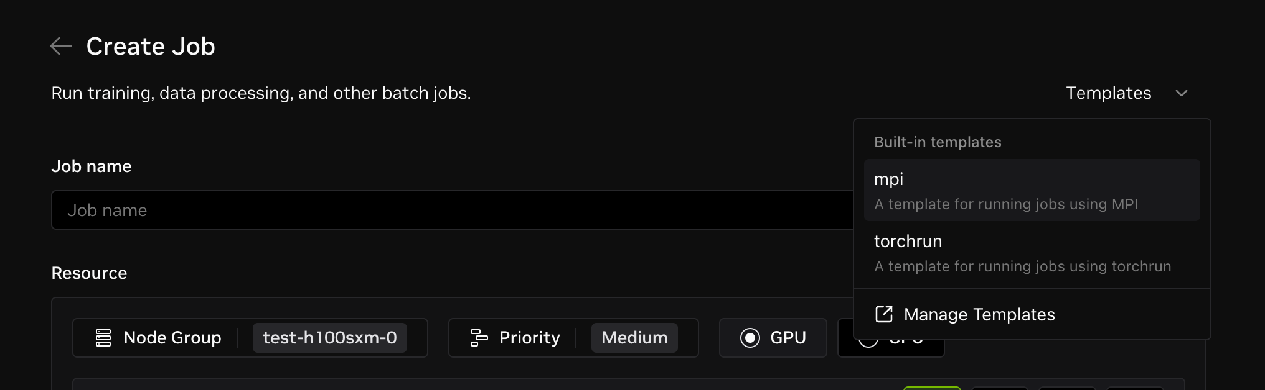The width and height of the screenshot is (1265, 390).
Task: Click the Priority hierarchy icon
Action: 479,338
